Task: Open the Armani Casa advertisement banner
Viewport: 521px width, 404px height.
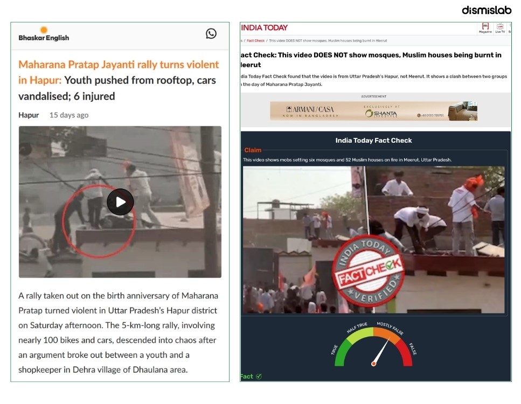Action: click(374, 111)
